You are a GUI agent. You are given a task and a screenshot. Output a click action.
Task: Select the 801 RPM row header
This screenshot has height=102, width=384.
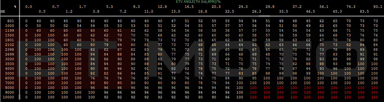(11, 21)
